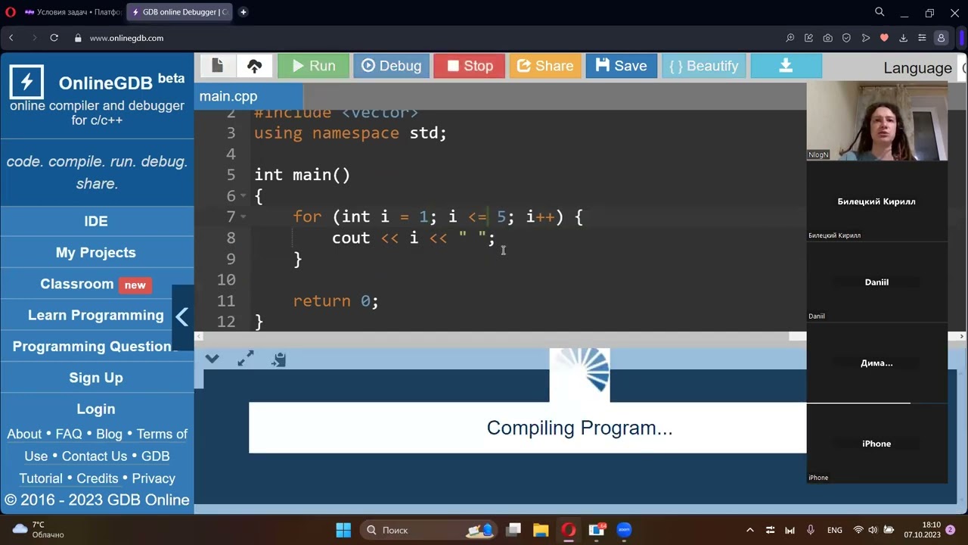
Task: Go to the Login page
Action: click(96, 409)
